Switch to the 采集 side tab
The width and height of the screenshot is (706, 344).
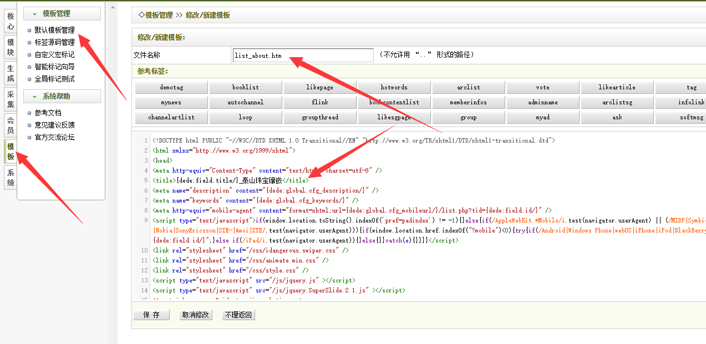(x=11, y=99)
